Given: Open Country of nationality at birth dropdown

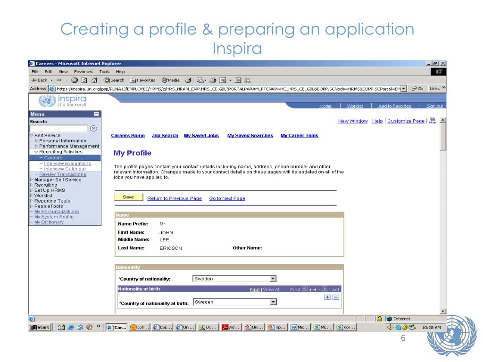Looking at the screenshot, I should click(x=235, y=302).
